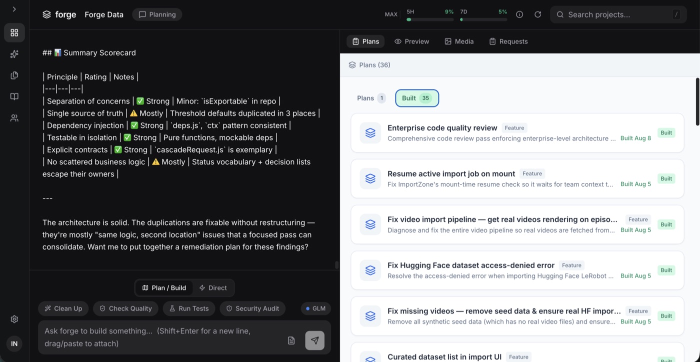Click Built Aug 8 date text

tap(635, 138)
